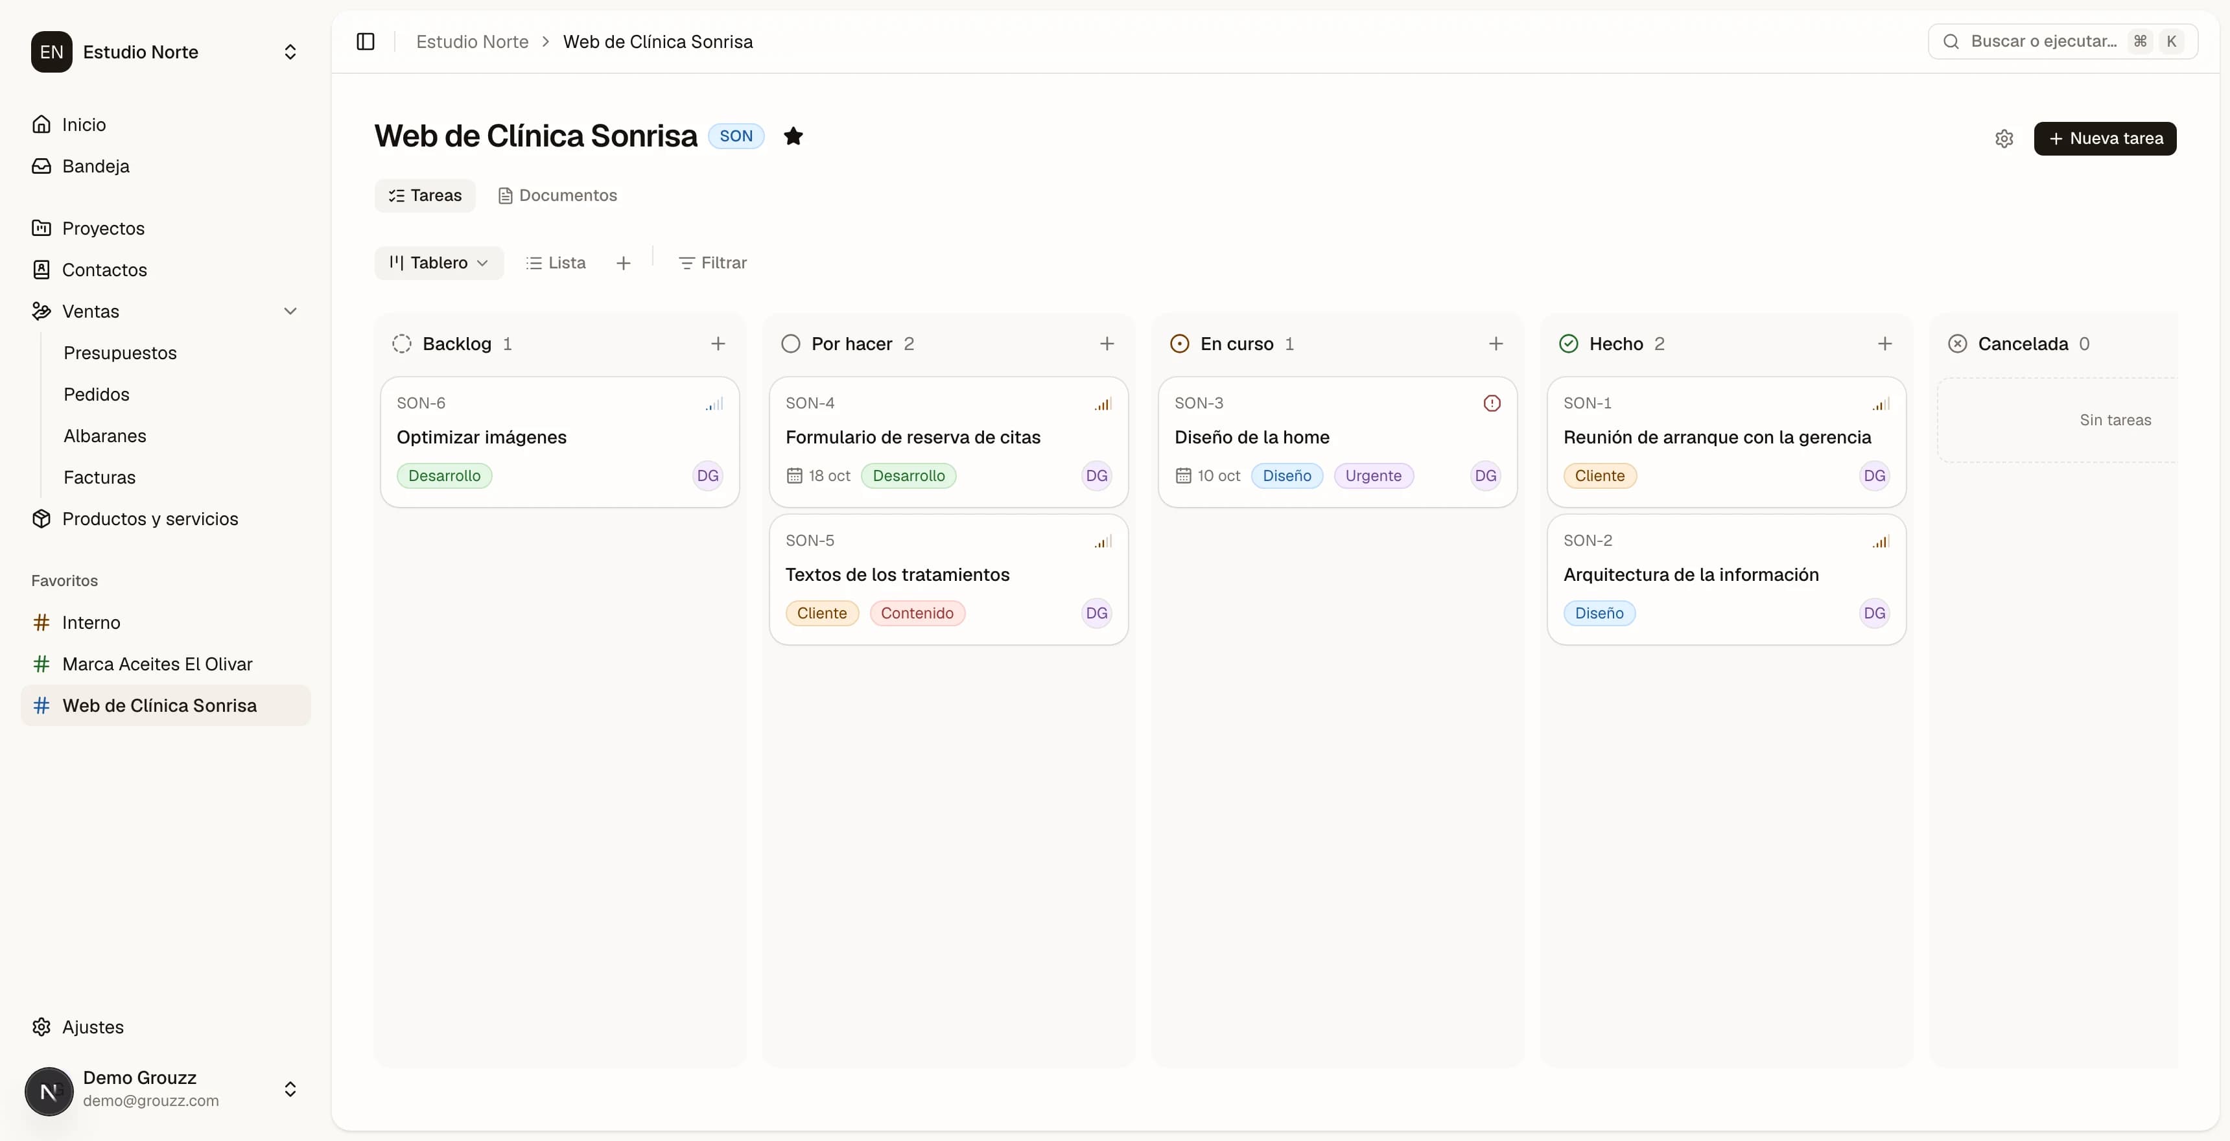The image size is (2230, 1141).
Task: Click the En curso status icon
Action: 1179,344
